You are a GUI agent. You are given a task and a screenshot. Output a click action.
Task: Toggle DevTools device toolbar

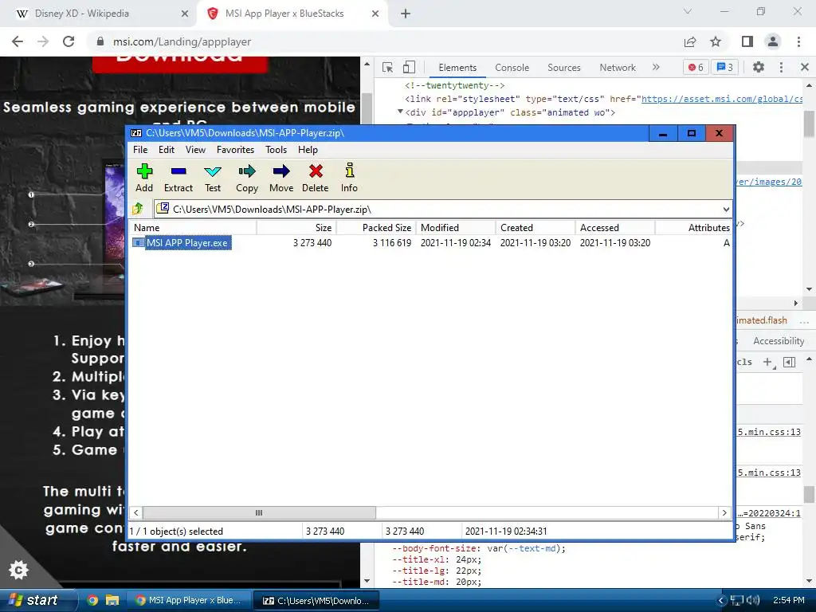point(409,67)
